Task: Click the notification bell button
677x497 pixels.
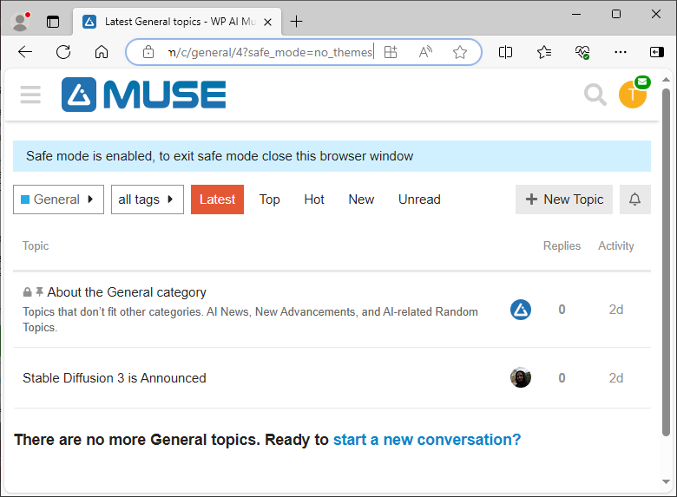Action: (x=634, y=199)
